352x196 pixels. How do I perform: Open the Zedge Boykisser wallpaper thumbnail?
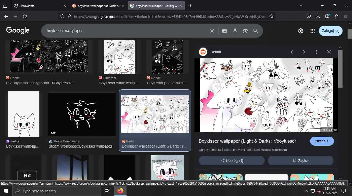point(24,114)
